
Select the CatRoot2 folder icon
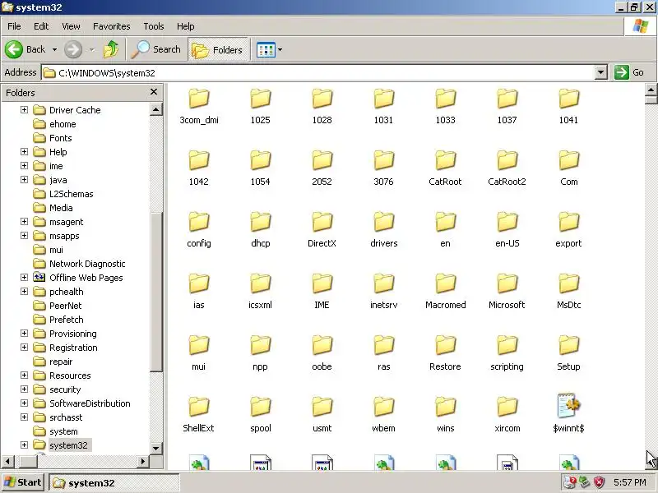pyautogui.click(x=507, y=160)
